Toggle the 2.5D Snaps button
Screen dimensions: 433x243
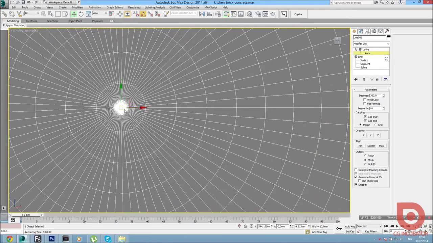tap(135, 14)
